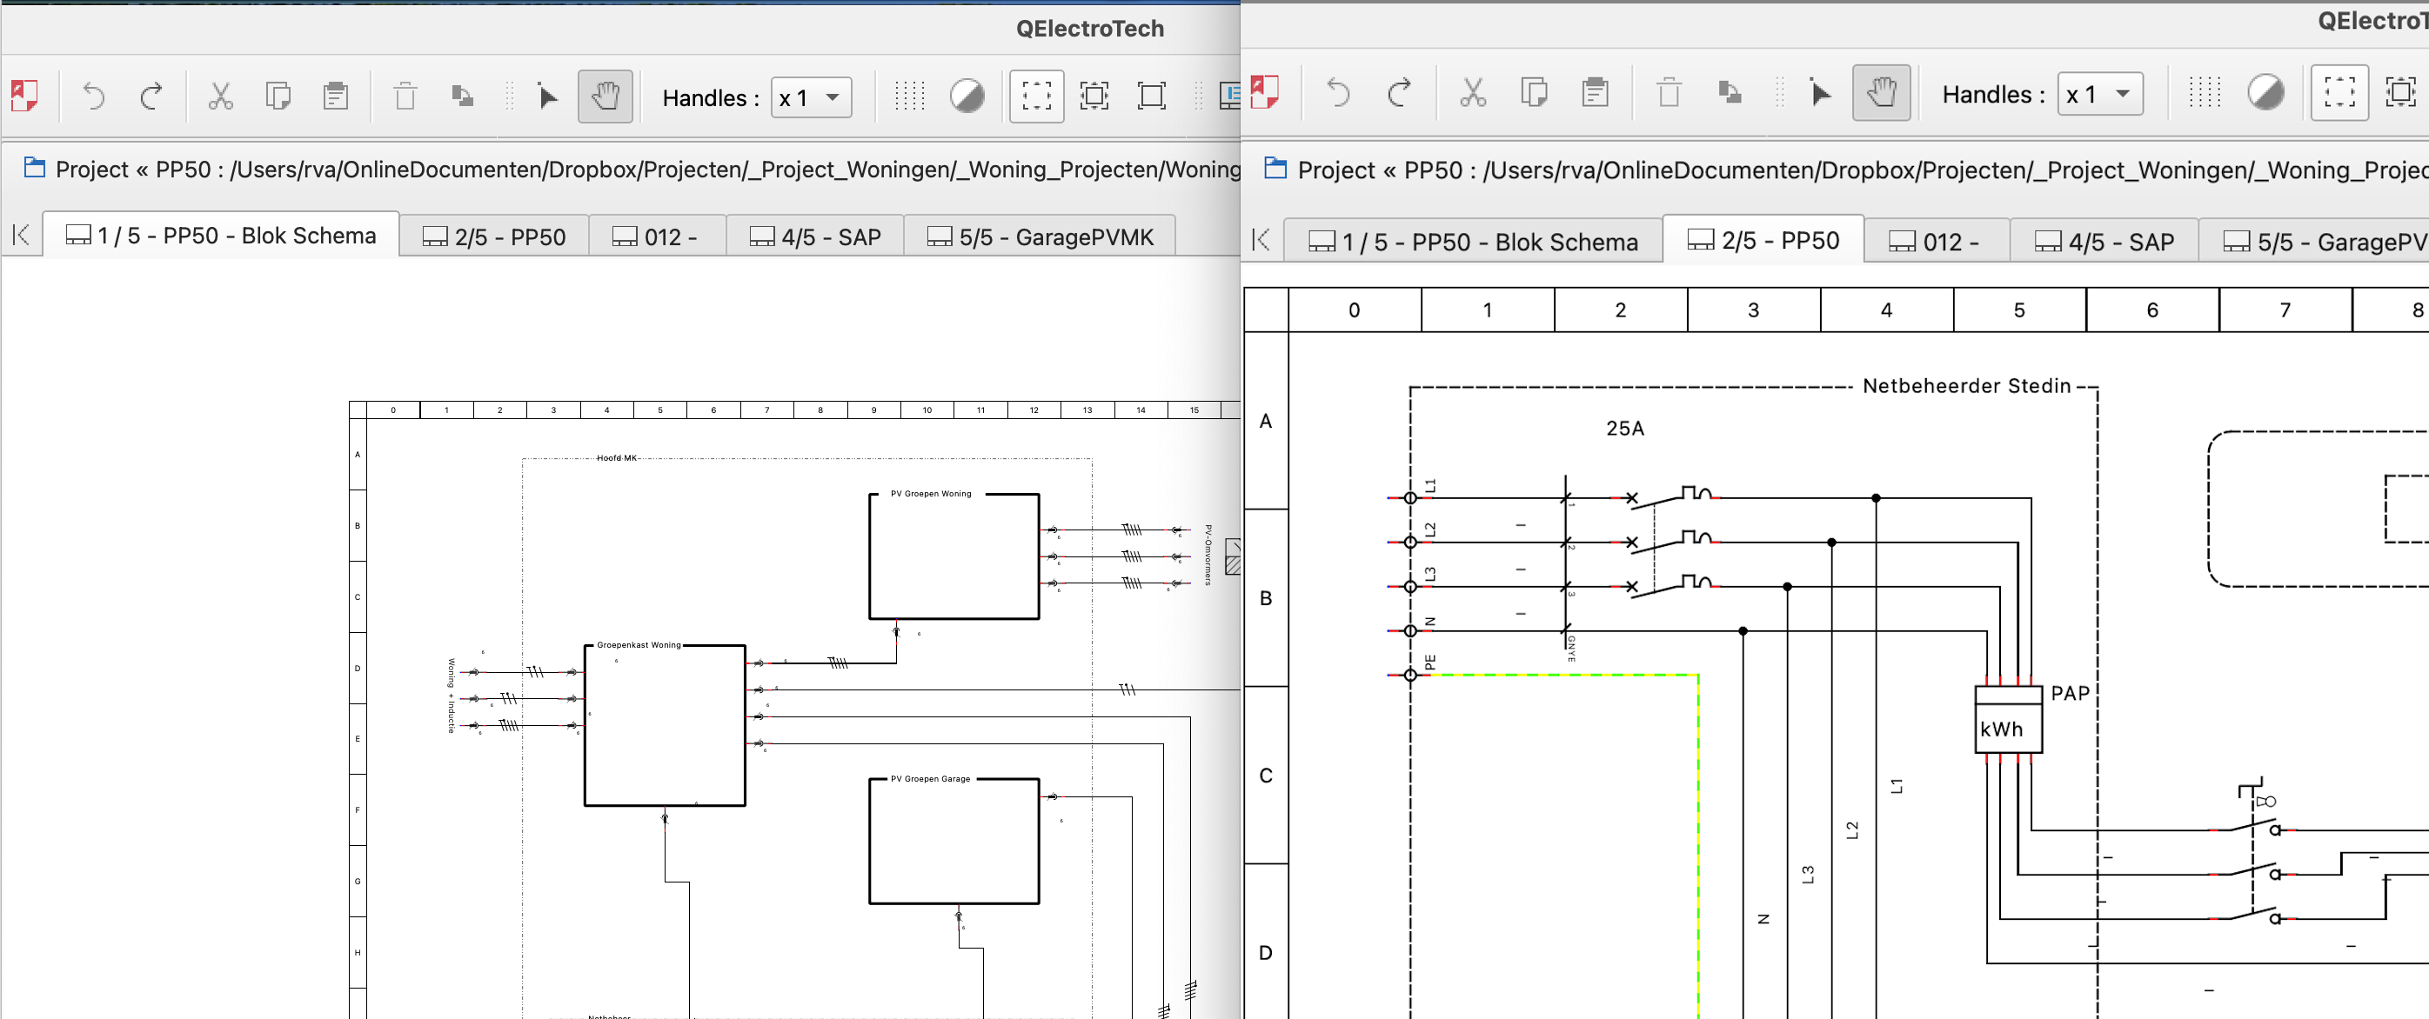Click the Rotate selection icon in left toolbar
The width and height of the screenshot is (2429, 1019).
tap(462, 97)
